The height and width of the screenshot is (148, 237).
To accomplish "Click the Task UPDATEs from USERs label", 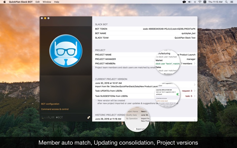I will (x=108, y=91).
